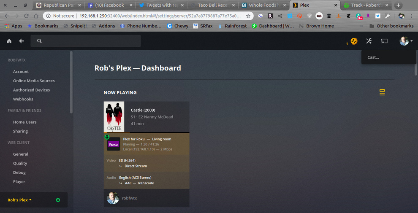Click green lock icon beside Rob's Plex
This screenshot has width=418, height=213.
click(58, 200)
